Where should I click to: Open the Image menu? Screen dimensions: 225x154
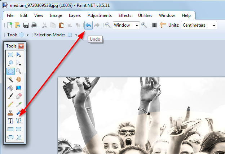56,15
